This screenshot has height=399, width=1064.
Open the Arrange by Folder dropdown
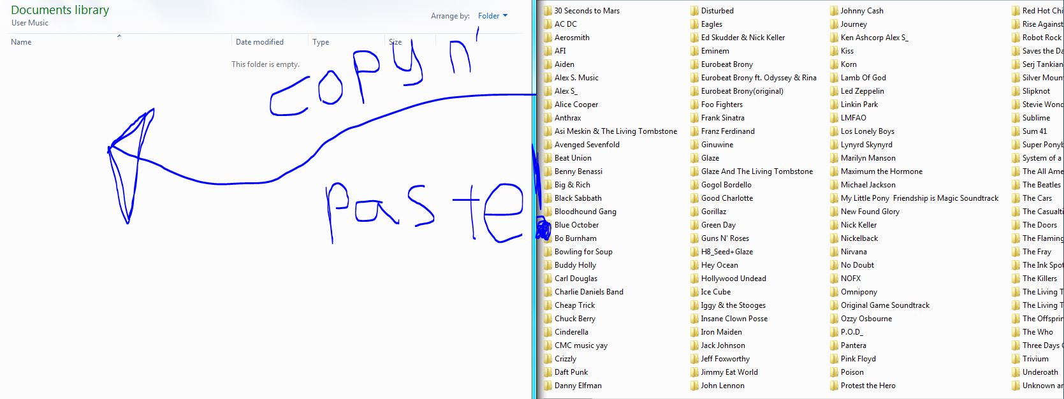click(x=492, y=16)
